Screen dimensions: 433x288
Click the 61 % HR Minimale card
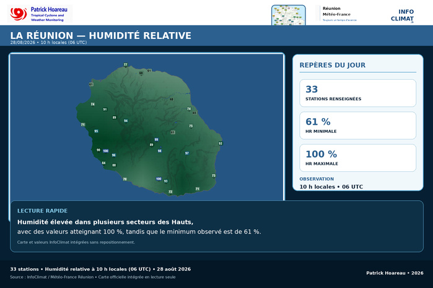coord(357,125)
